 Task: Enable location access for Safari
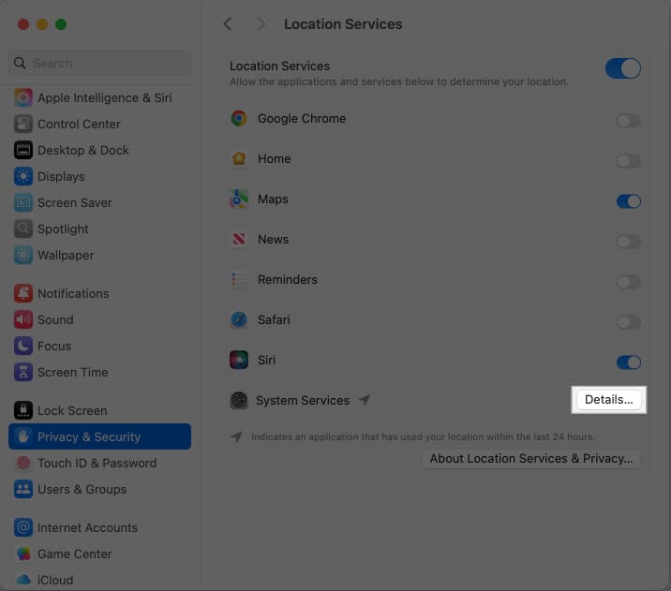point(628,321)
